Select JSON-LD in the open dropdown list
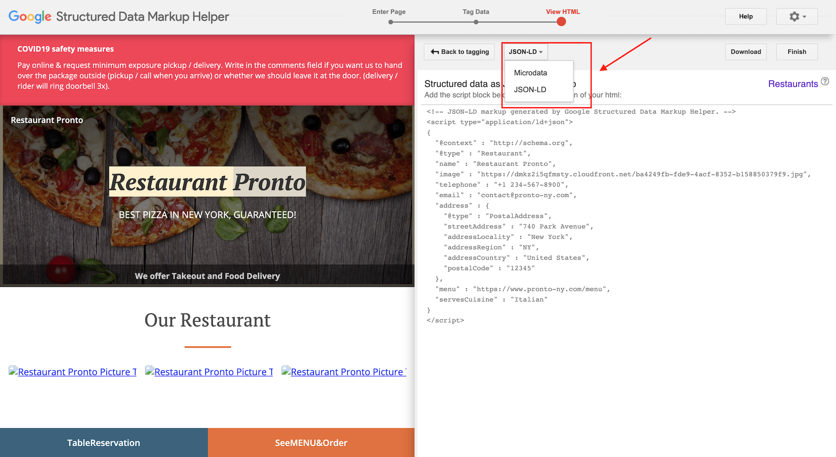 pyautogui.click(x=530, y=89)
